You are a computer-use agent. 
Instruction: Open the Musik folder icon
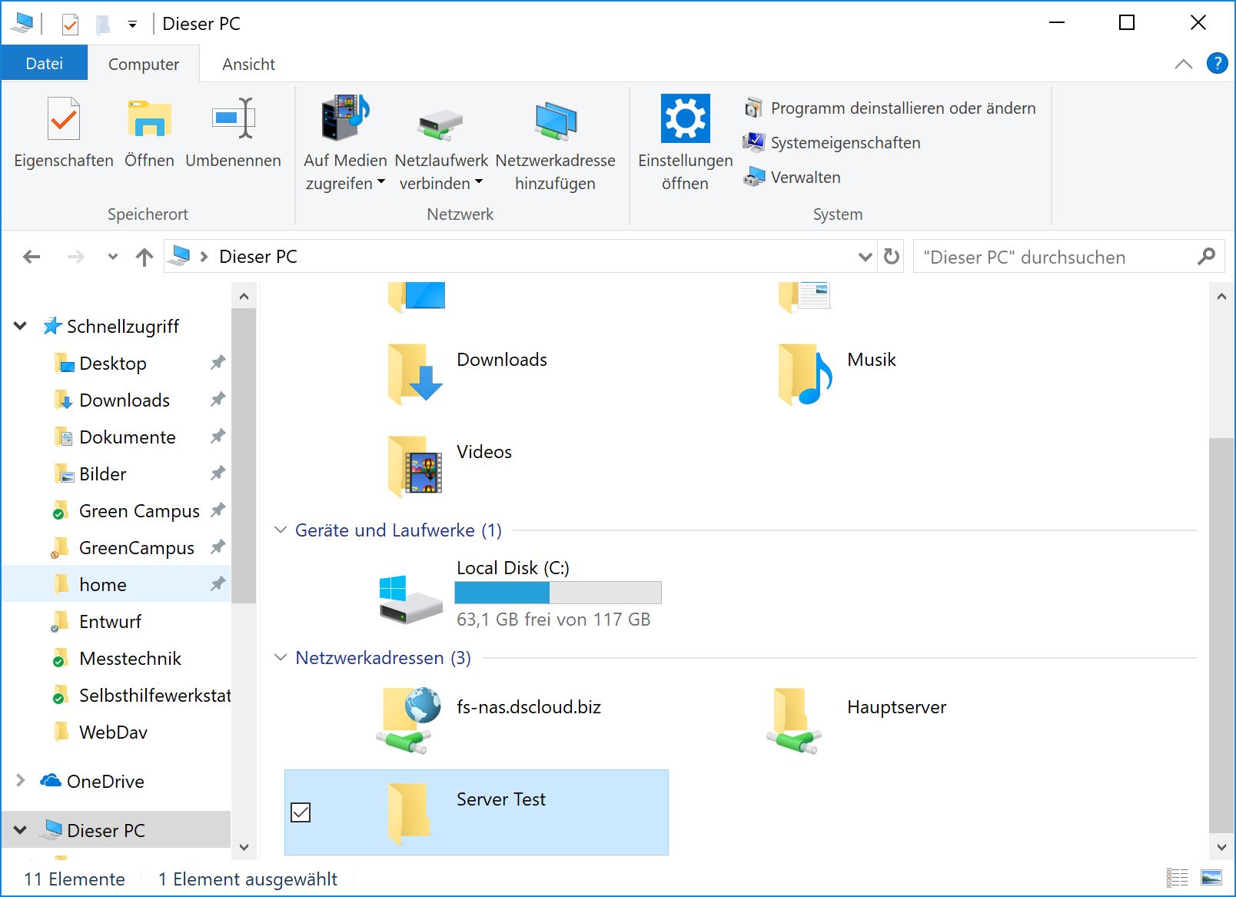coord(806,374)
